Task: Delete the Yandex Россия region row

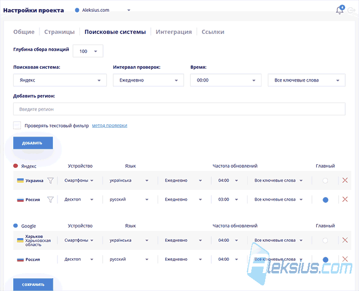Action: (x=345, y=199)
